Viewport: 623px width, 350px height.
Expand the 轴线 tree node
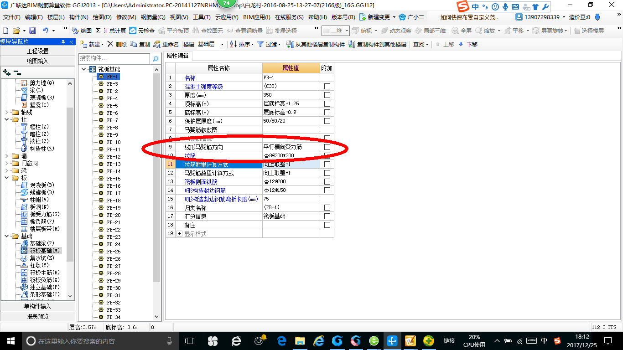[x=6, y=112]
